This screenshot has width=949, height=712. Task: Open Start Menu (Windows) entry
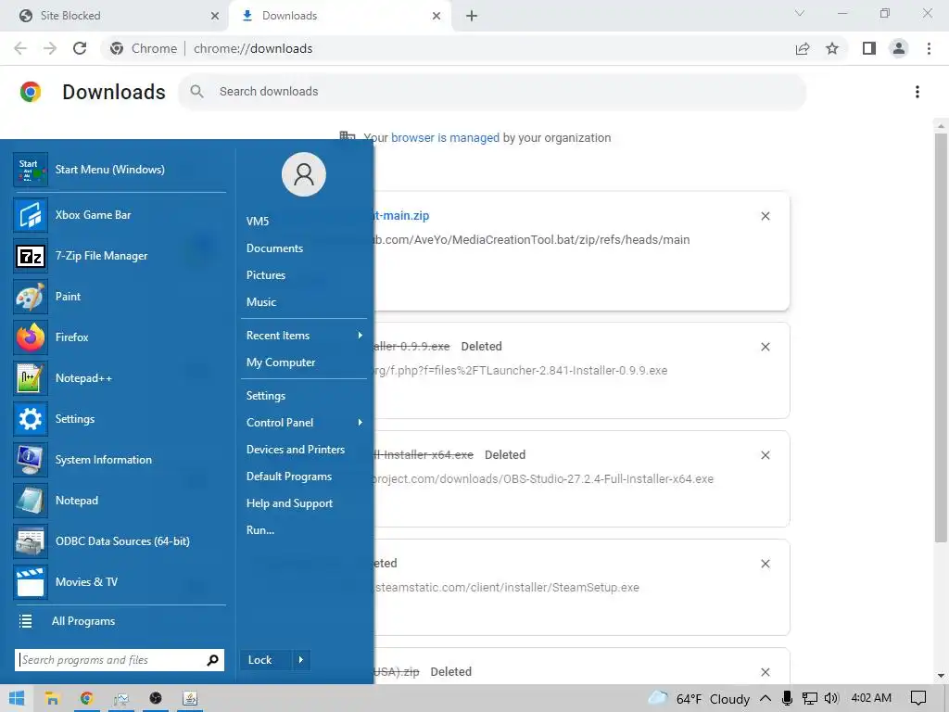[120, 170]
